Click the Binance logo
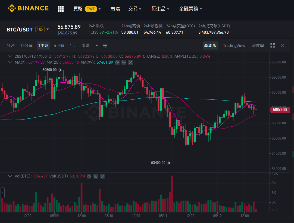 pos(28,8)
